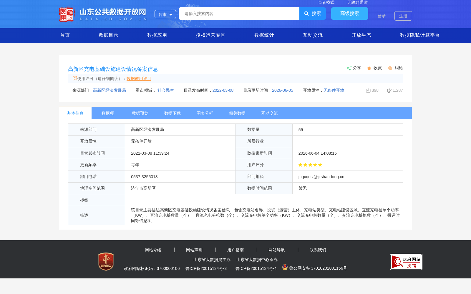Click the magnifier icon in search button

(x=306, y=14)
